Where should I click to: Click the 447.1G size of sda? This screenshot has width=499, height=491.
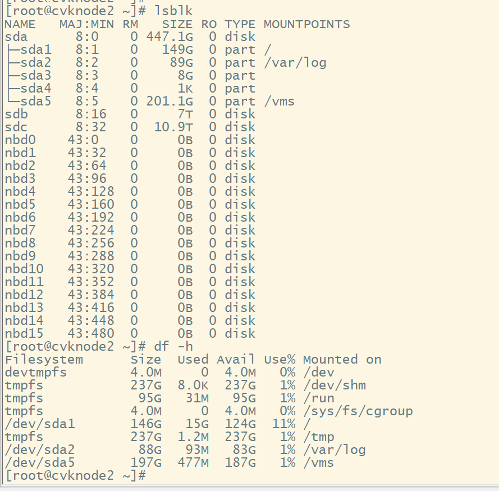point(170,37)
